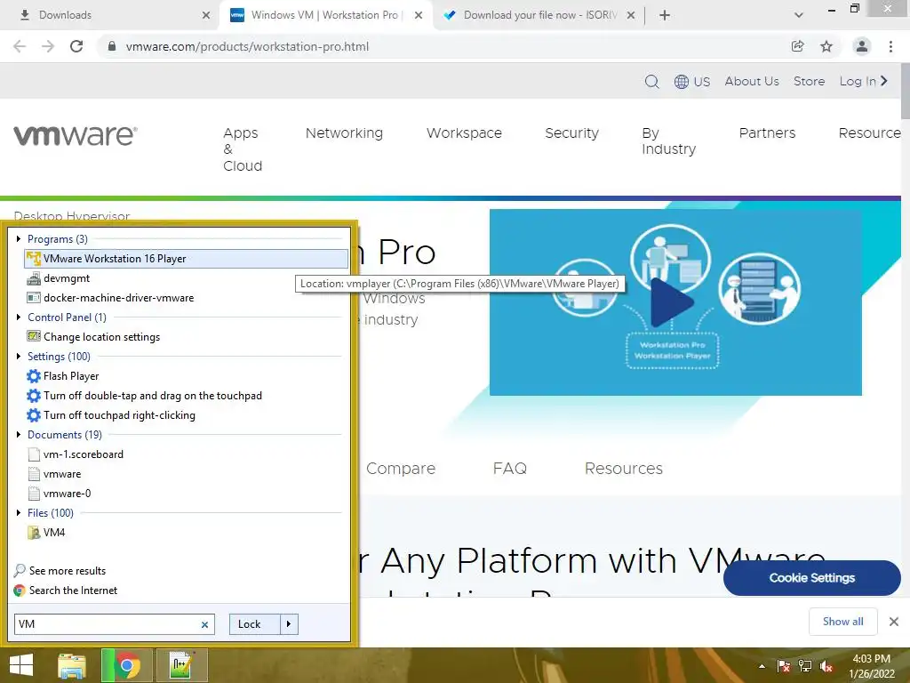Open VMware Workstation 16 Player search result
The image size is (910, 683).
point(186,259)
